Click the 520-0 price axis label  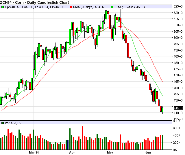pos(178,13)
